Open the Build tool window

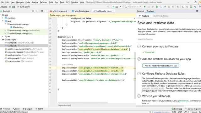click(16, 109)
